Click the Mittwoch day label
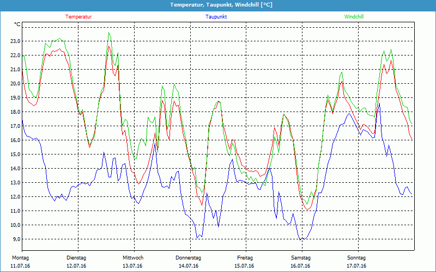The image size is (436, 272). 133,258
